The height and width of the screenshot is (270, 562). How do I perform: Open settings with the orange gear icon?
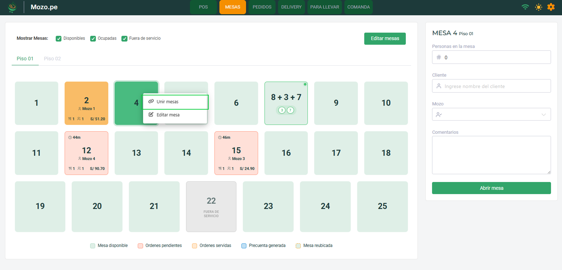coord(551,7)
